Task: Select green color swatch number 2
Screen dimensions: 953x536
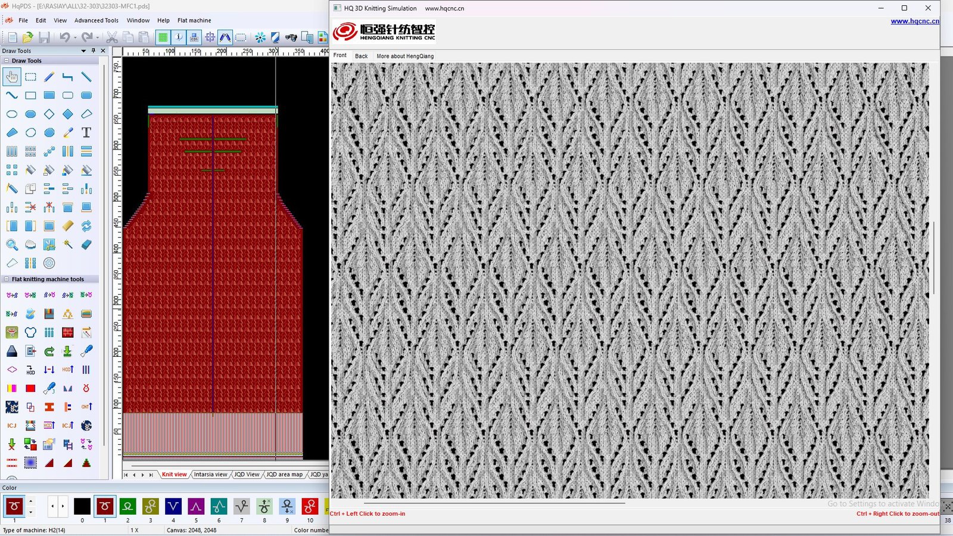Action: click(127, 506)
